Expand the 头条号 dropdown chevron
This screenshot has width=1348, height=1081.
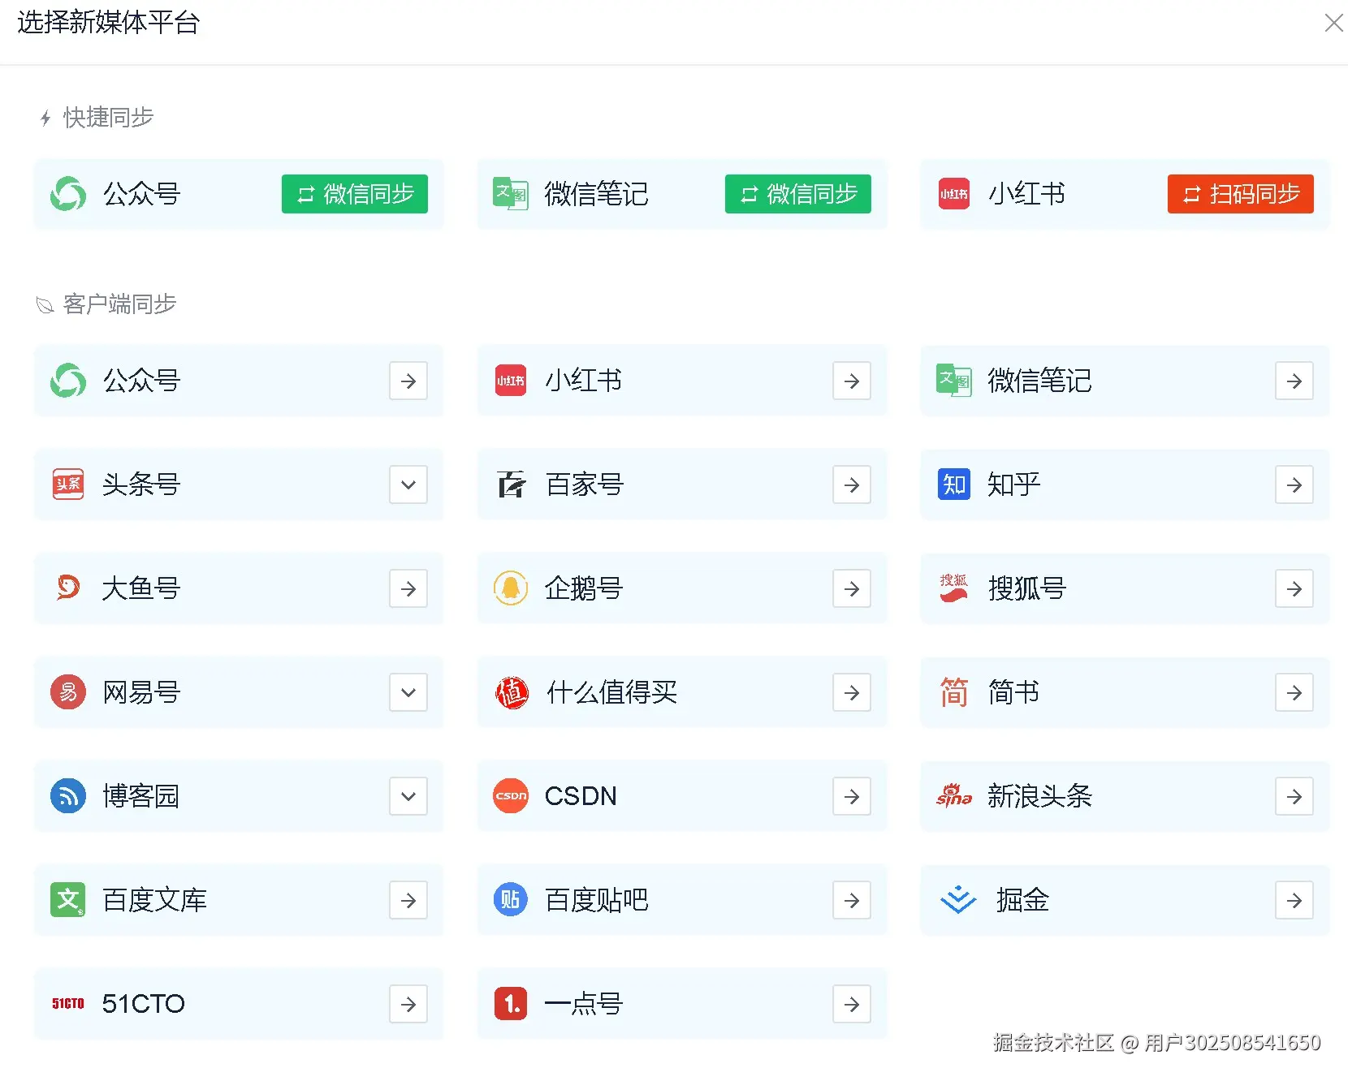pos(408,485)
